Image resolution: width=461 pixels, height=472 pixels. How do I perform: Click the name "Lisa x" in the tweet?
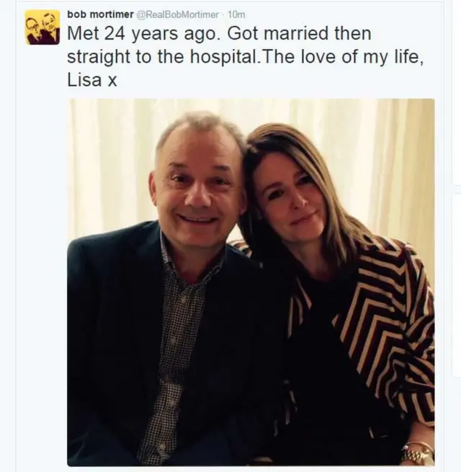pyautogui.click(x=91, y=80)
